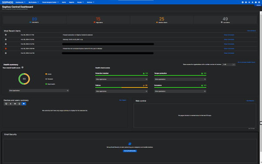
Task: Click the Policies score bar
Action: tap(121, 87)
